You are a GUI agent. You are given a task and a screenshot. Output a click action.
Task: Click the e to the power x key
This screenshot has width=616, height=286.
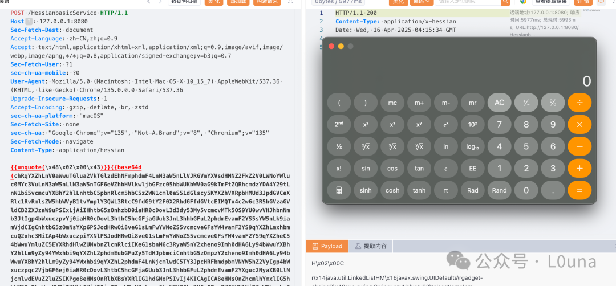pos(446,124)
